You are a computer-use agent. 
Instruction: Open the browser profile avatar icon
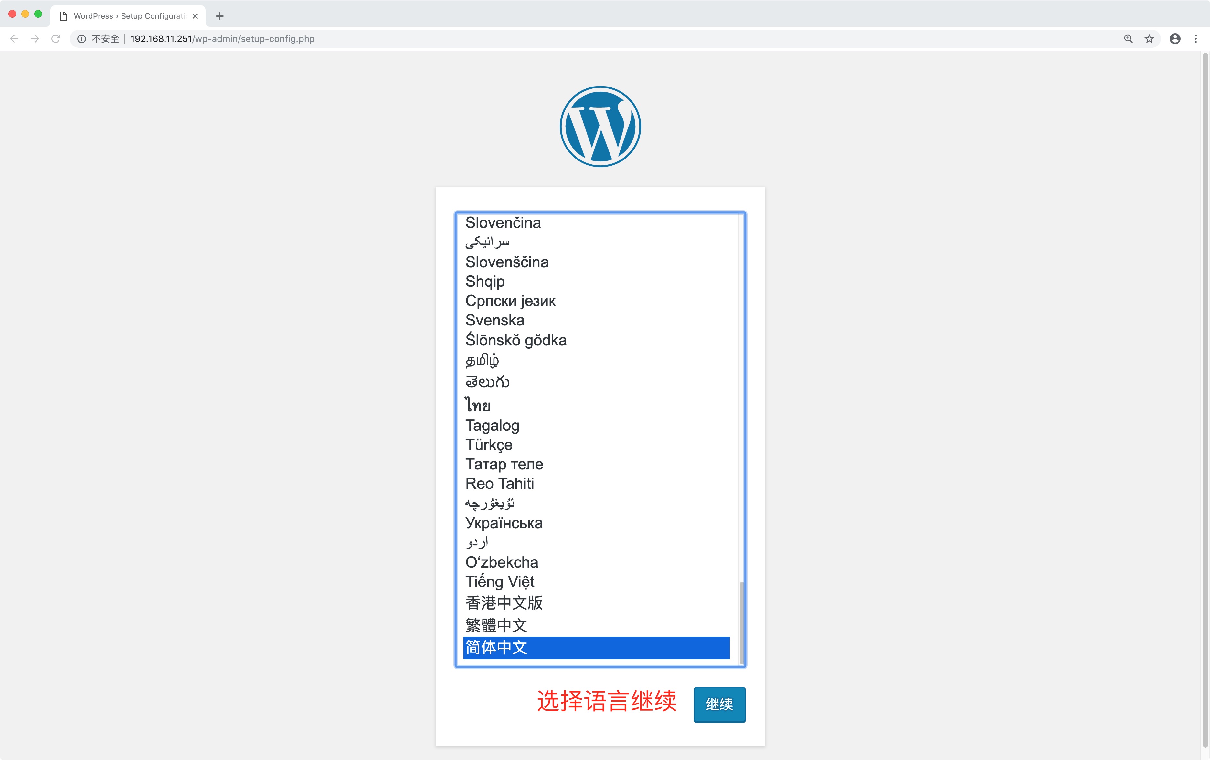click(x=1175, y=39)
